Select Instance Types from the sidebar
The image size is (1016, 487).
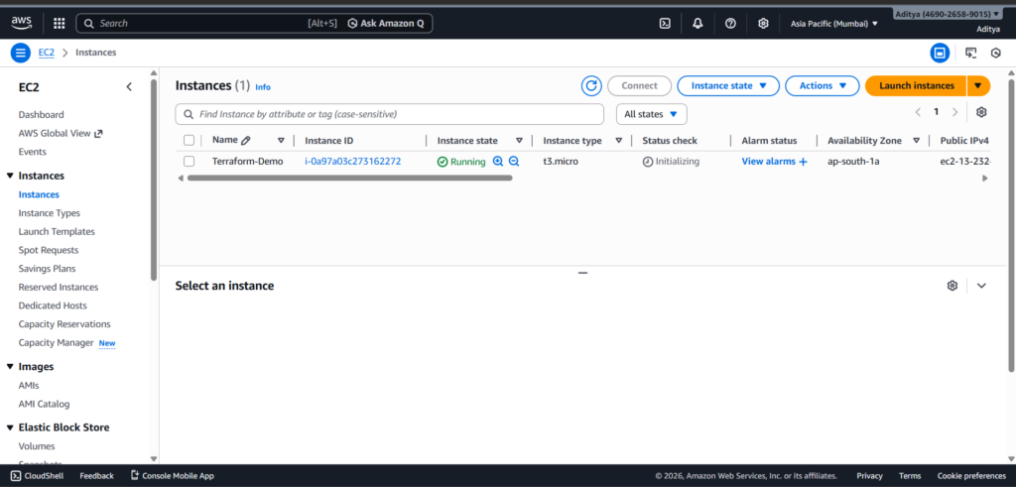point(50,213)
